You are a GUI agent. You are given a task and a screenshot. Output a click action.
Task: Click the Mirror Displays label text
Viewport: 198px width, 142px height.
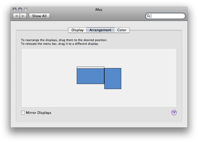38,113
